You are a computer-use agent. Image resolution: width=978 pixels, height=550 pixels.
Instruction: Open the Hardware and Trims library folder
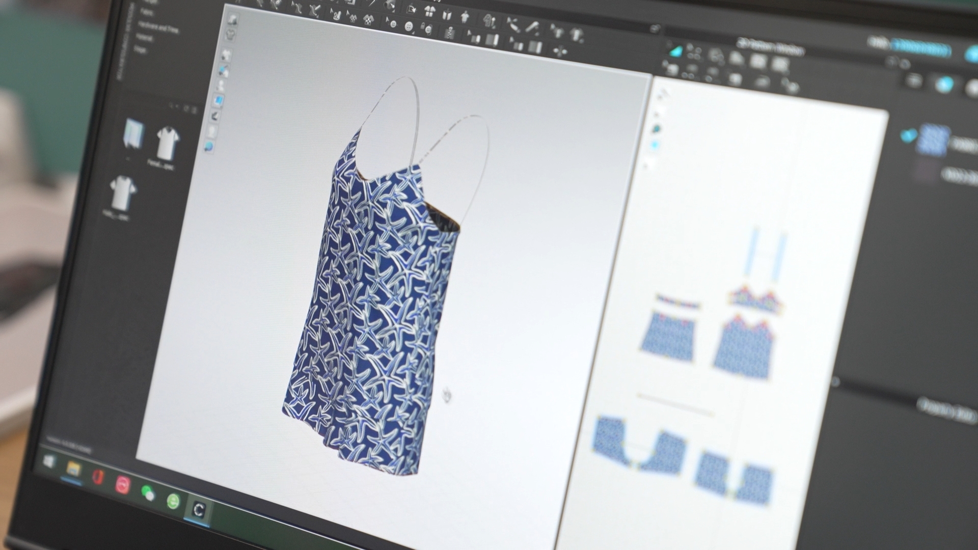click(x=158, y=28)
